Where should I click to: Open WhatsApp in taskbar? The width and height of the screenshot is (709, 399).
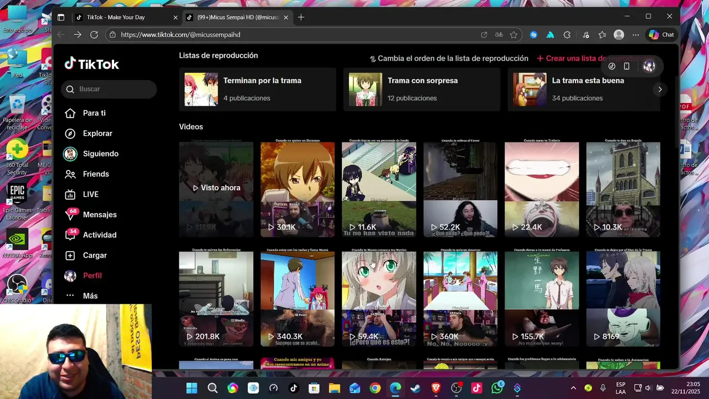point(497,388)
